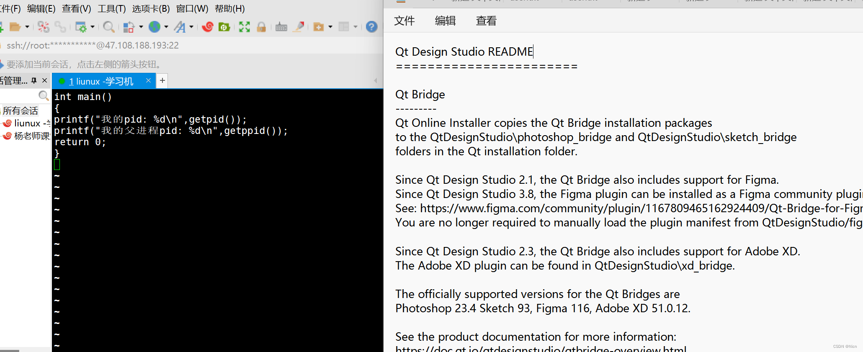The image size is (863, 352).
Task: Click the 'Qt Design Studio README' heading in Notepad
Action: point(464,51)
